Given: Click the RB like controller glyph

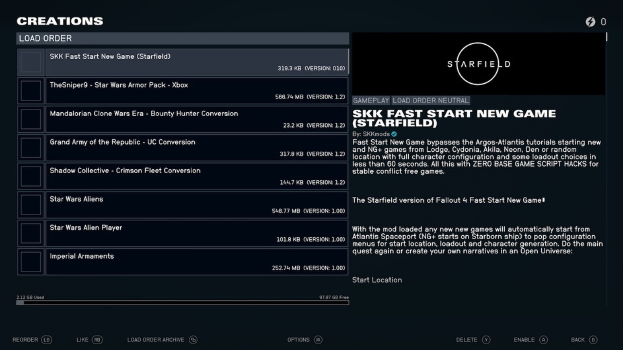Looking at the screenshot, I should point(97,340).
